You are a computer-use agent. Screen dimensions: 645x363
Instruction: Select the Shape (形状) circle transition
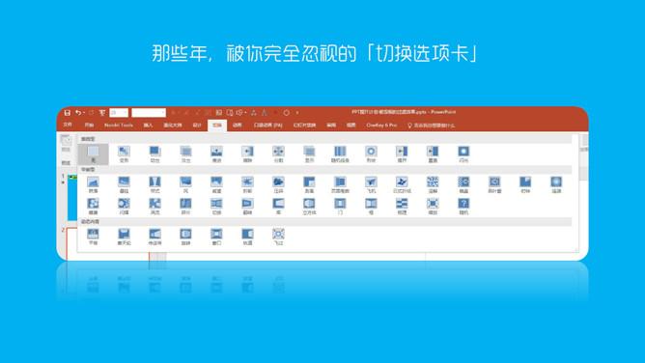(371, 154)
